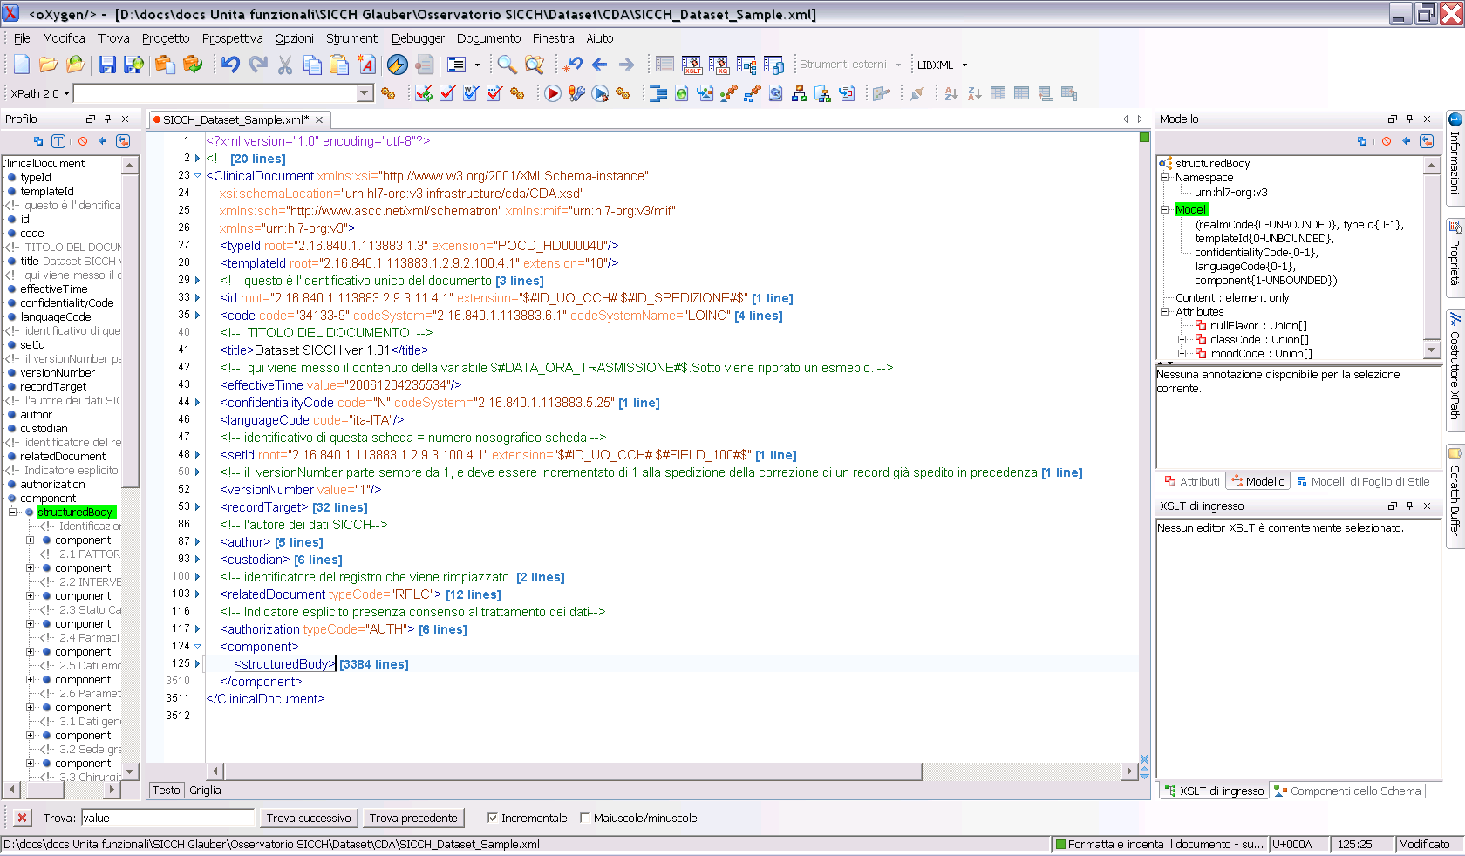Image resolution: width=1465 pixels, height=856 pixels.
Task: Collapse the ClinicalDocument fold at line 23
Action: (x=198, y=176)
